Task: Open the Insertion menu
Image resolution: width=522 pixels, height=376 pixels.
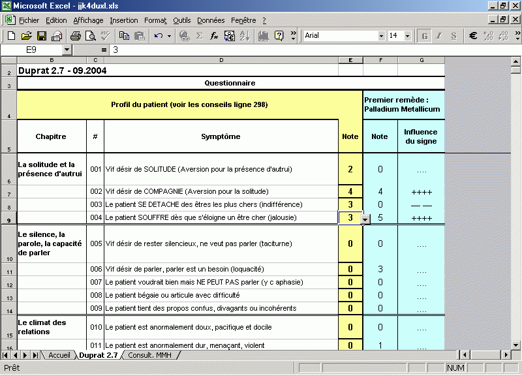Action: point(124,20)
